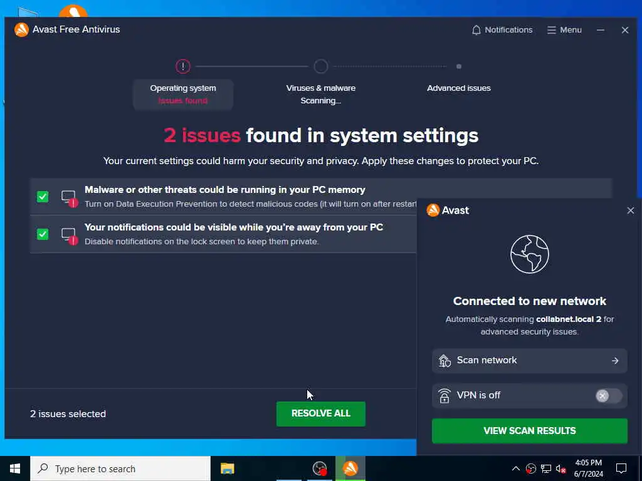Click '2 issues found in system settings' heading
Image resolution: width=642 pixels, height=481 pixels.
click(321, 135)
